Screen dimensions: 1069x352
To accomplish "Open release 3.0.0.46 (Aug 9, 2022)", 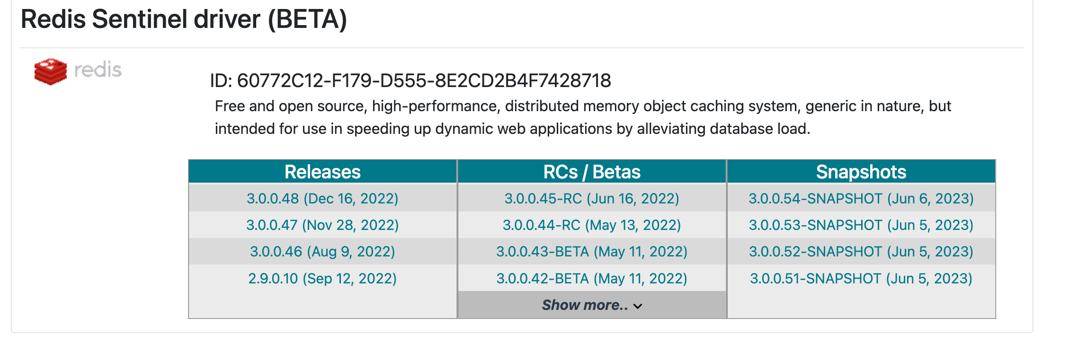I will coord(322,251).
